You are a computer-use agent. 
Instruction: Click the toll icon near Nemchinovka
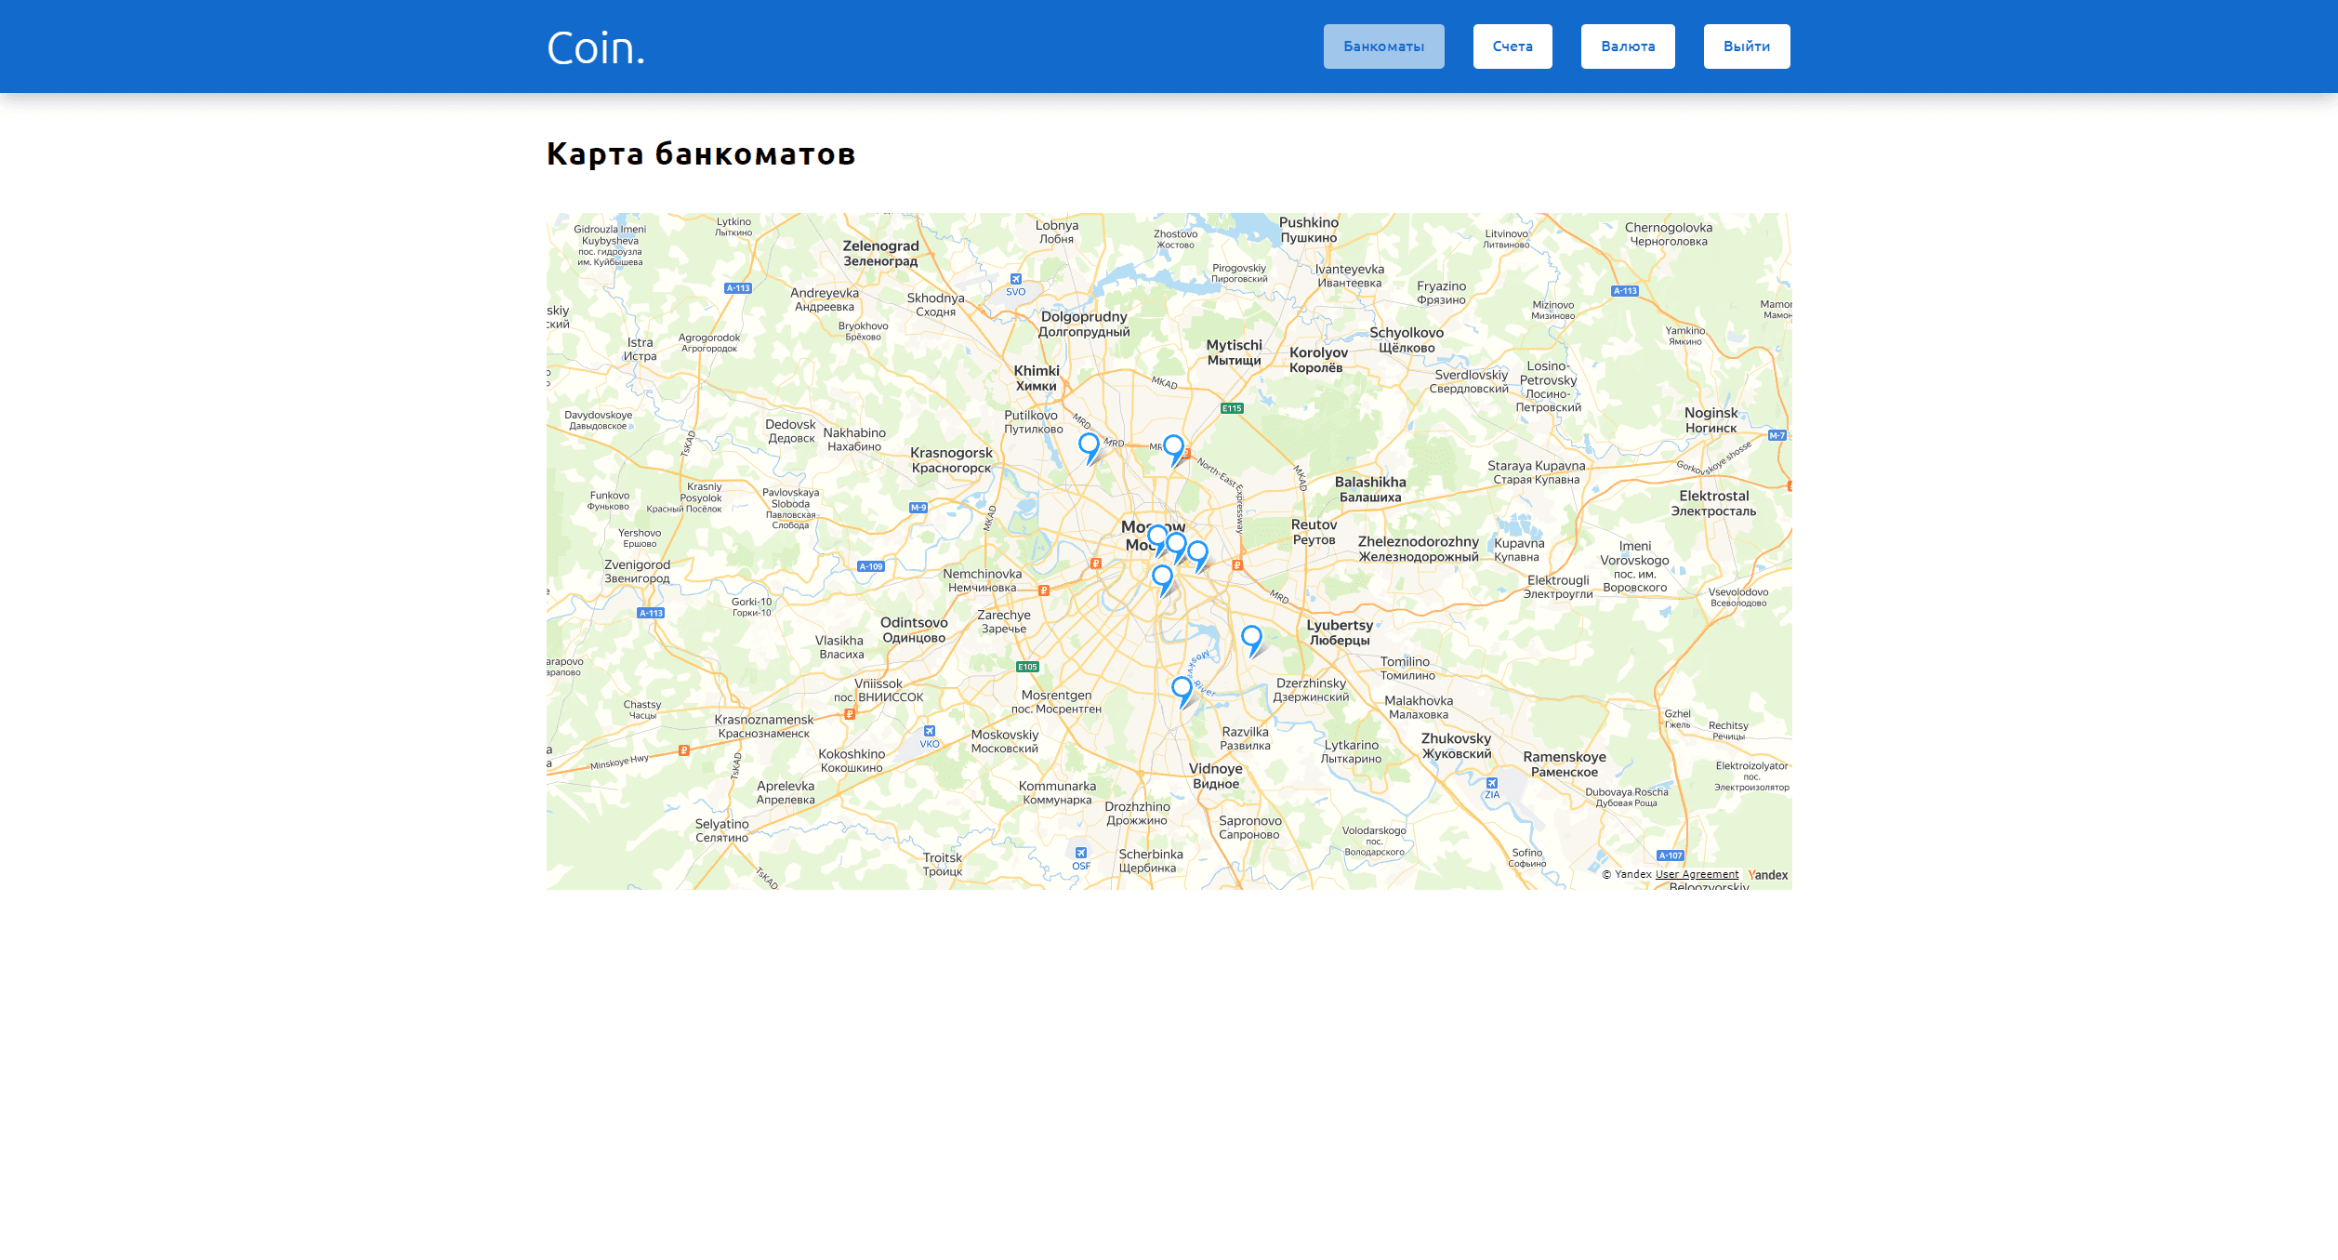pyautogui.click(x=1044, y=590)
